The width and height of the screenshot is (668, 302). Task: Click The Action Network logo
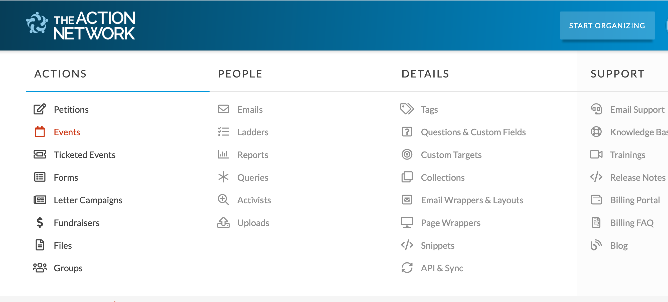click(81, 25)
